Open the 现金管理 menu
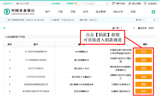168x101 pixels. 101,12
